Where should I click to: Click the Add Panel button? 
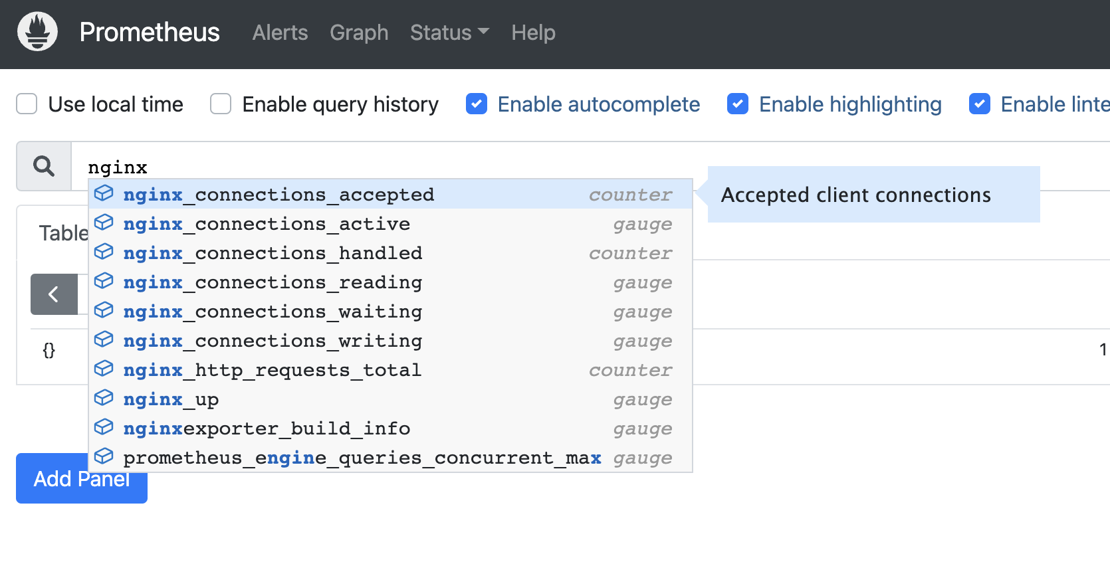82,478
